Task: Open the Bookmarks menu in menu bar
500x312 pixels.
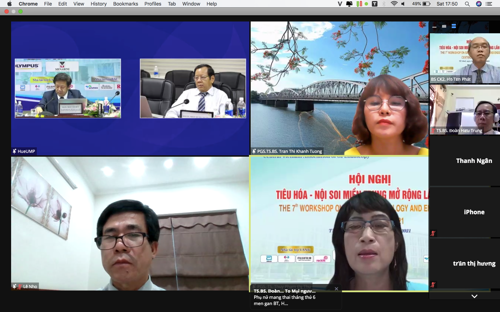Action: coord(125,4)
